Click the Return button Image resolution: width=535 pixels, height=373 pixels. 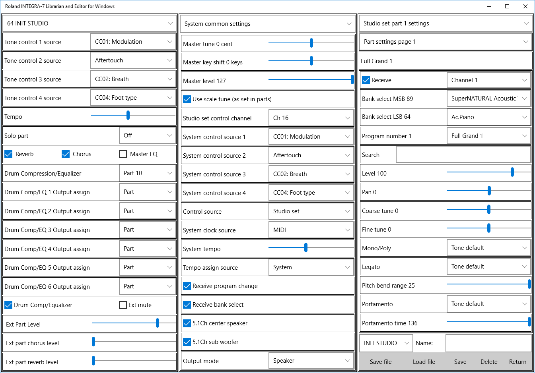click(x=517, y=362)
